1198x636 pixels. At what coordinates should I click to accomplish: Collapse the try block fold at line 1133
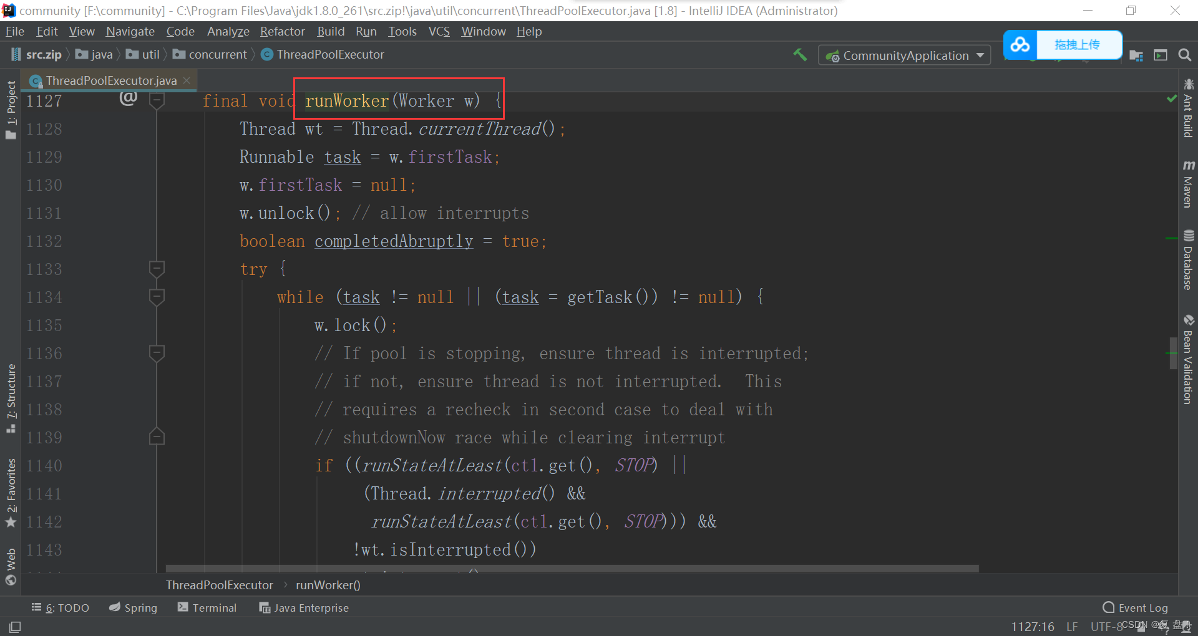click(x=157, y=269)
